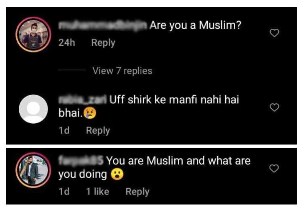Open the "1 like" likes list
Screen dimensions: 303x207
coord(97,192)
